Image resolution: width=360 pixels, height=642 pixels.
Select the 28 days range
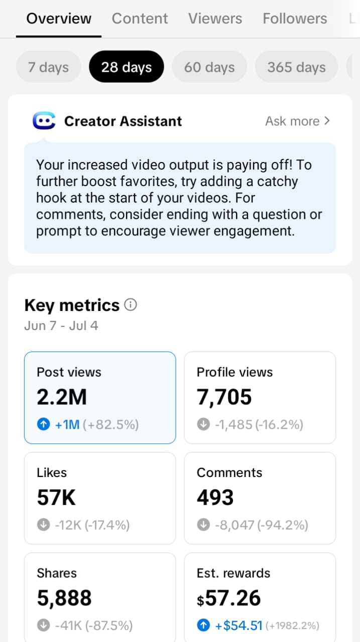127,67
